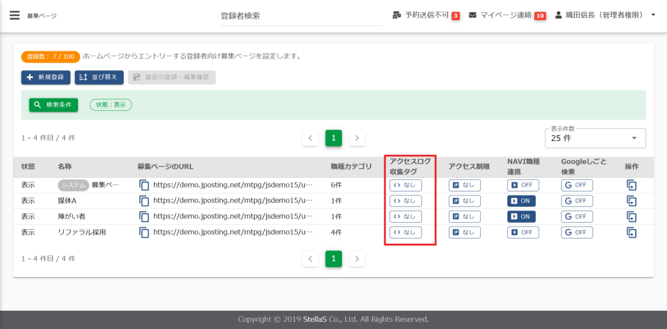Toggle NAVI職種連携 ON for 媒体A
The image size is (667, 329).
(x=523, y=201)
